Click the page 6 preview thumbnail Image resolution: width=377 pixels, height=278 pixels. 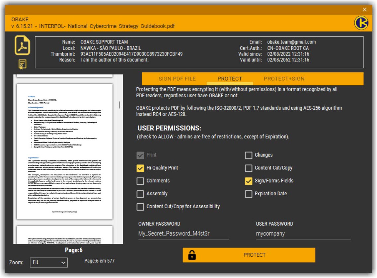[64, 152]
